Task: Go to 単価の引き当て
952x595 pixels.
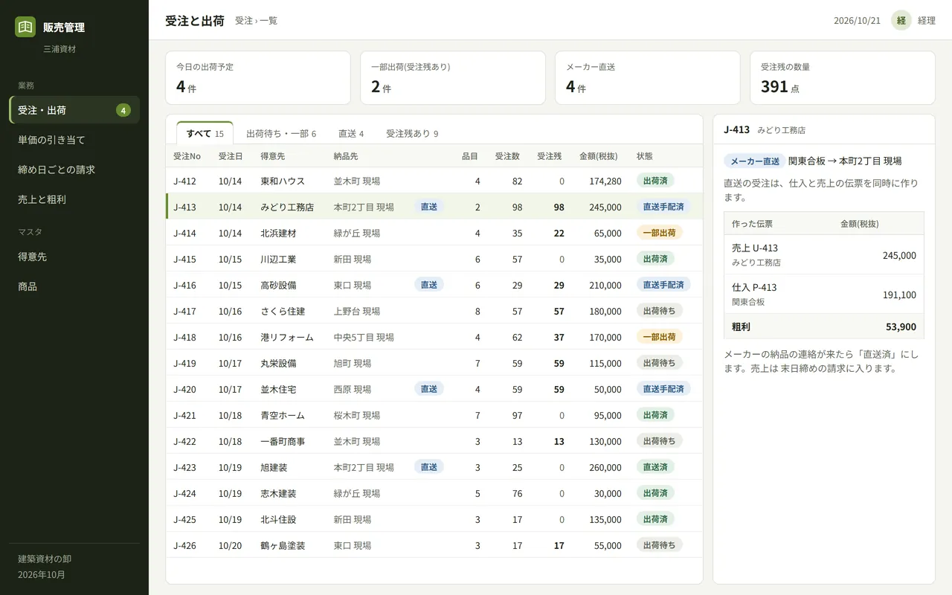Action: 74,140
